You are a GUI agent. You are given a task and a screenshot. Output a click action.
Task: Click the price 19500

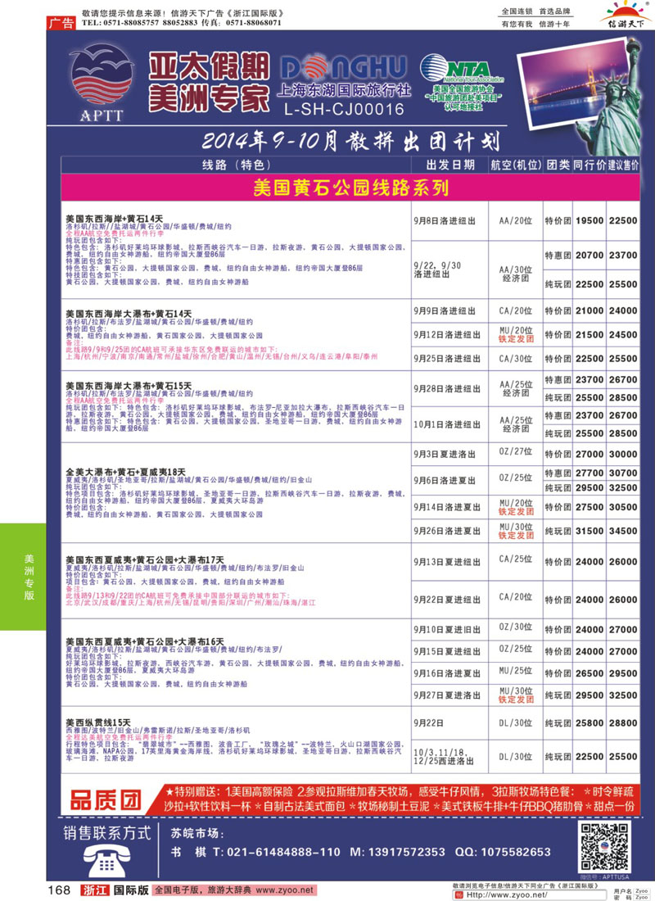coord(589,220)
